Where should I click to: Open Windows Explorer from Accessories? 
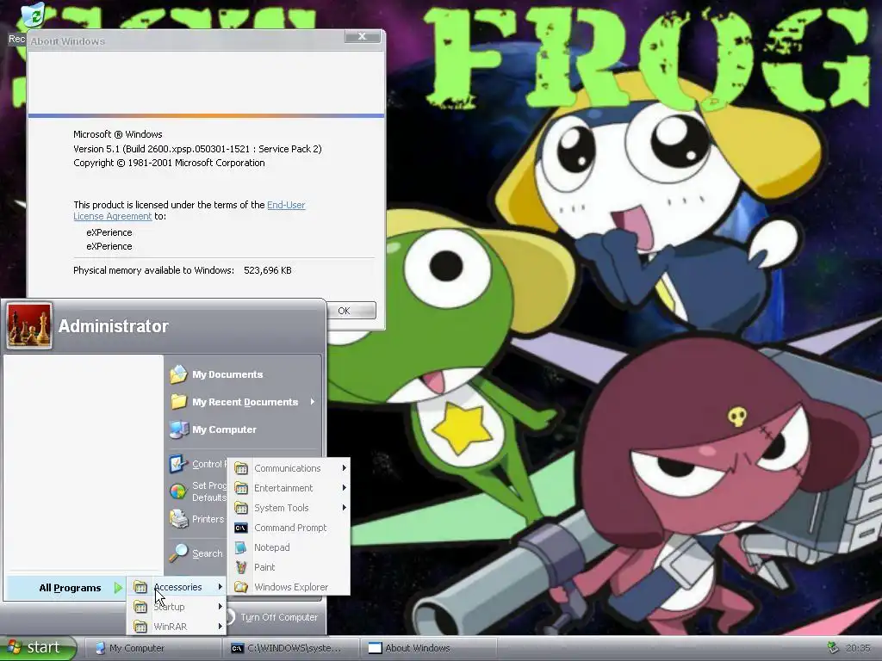[289, 587]
